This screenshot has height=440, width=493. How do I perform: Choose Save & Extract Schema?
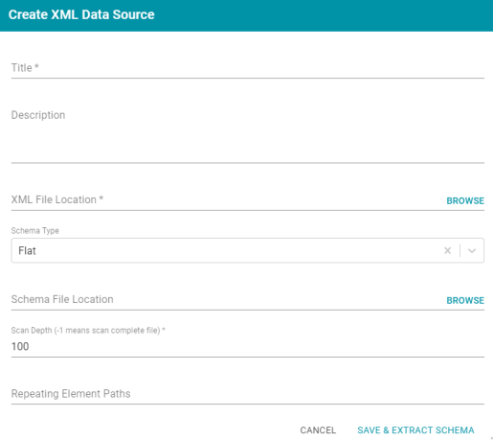(415, 430)
